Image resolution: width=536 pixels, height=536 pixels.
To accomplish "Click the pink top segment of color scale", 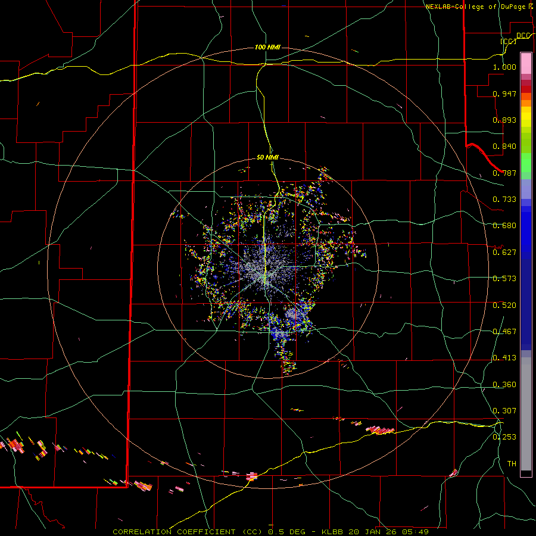I will pyautogui.click(x=526, y=63).
